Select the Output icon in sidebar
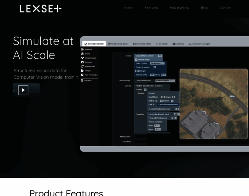 82,71
